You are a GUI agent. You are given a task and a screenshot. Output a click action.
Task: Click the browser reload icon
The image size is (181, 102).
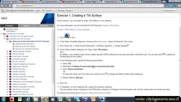(x=10, y=6)
